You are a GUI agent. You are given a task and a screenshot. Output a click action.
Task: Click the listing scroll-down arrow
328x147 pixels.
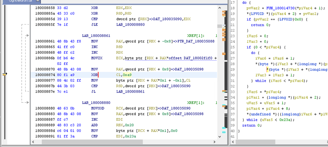point(219,137)
